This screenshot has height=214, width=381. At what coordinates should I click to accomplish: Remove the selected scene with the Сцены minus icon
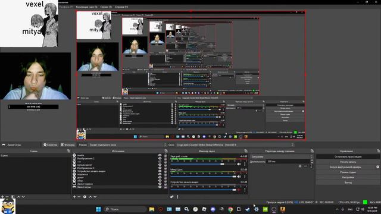point(7,197)
